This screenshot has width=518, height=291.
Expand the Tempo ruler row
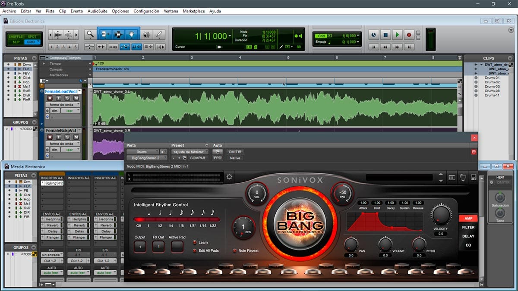click(x=43, y=63)
